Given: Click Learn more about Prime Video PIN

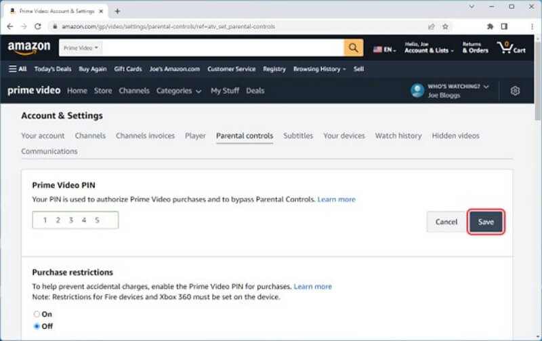Looking at the screenshot, I should pos(336,199).
